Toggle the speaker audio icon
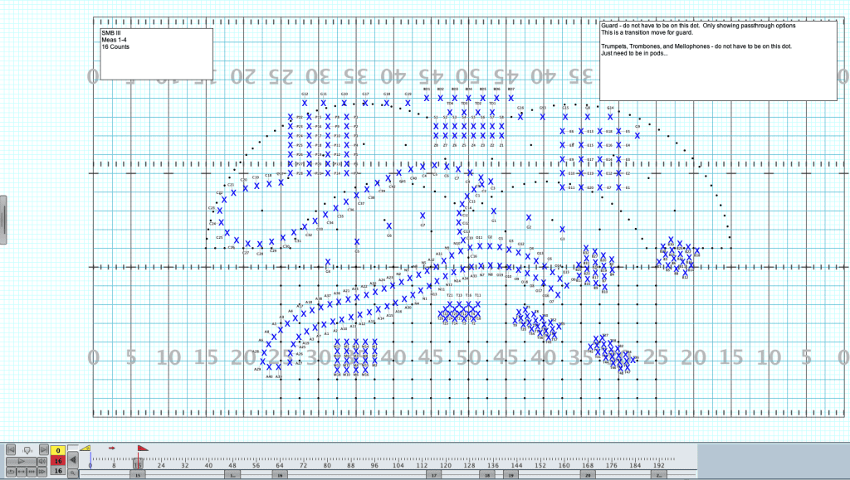 [42, 461]
